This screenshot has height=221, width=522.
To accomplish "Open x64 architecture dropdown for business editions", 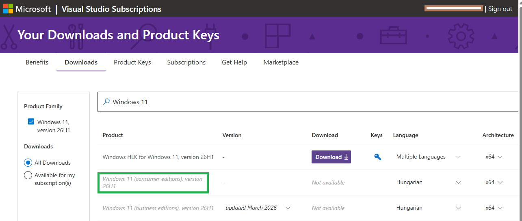I will (500, 208).
